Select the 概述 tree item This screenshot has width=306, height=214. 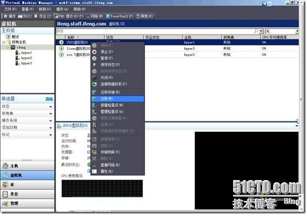(15, 37)
